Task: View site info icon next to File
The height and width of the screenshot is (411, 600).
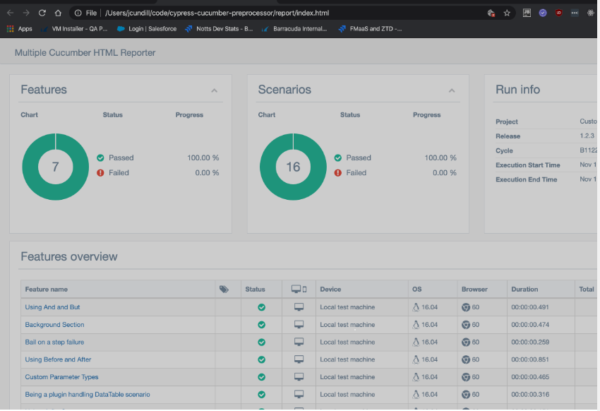Action: click(x=78, y=13)
